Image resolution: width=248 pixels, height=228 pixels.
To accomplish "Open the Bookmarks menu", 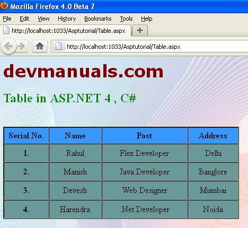I will point(98,19).
